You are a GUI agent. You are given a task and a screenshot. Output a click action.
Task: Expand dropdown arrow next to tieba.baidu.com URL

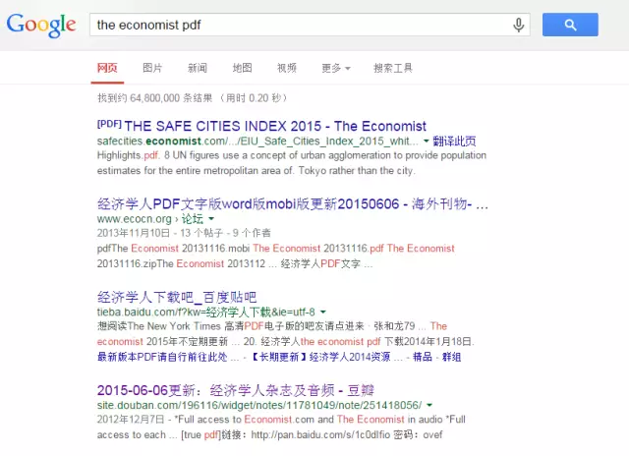click(323, 312)
